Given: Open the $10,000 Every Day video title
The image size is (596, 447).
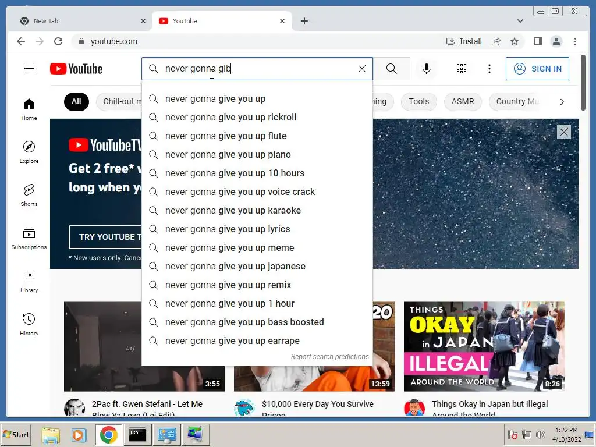Looking at the screenshot, I should click(x=318, y=409).
